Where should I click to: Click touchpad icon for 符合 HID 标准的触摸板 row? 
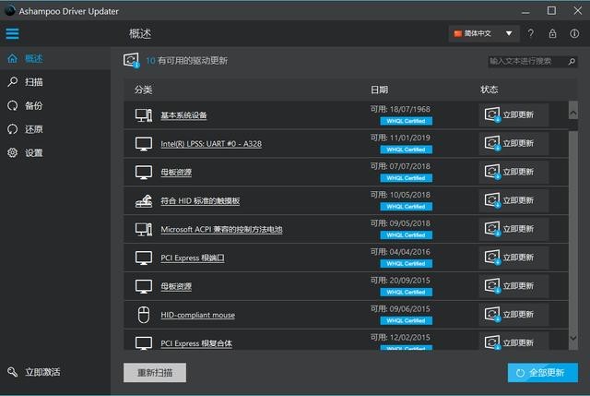(144, 201)
